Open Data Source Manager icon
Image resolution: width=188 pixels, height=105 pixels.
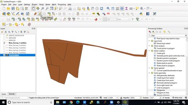4,14
